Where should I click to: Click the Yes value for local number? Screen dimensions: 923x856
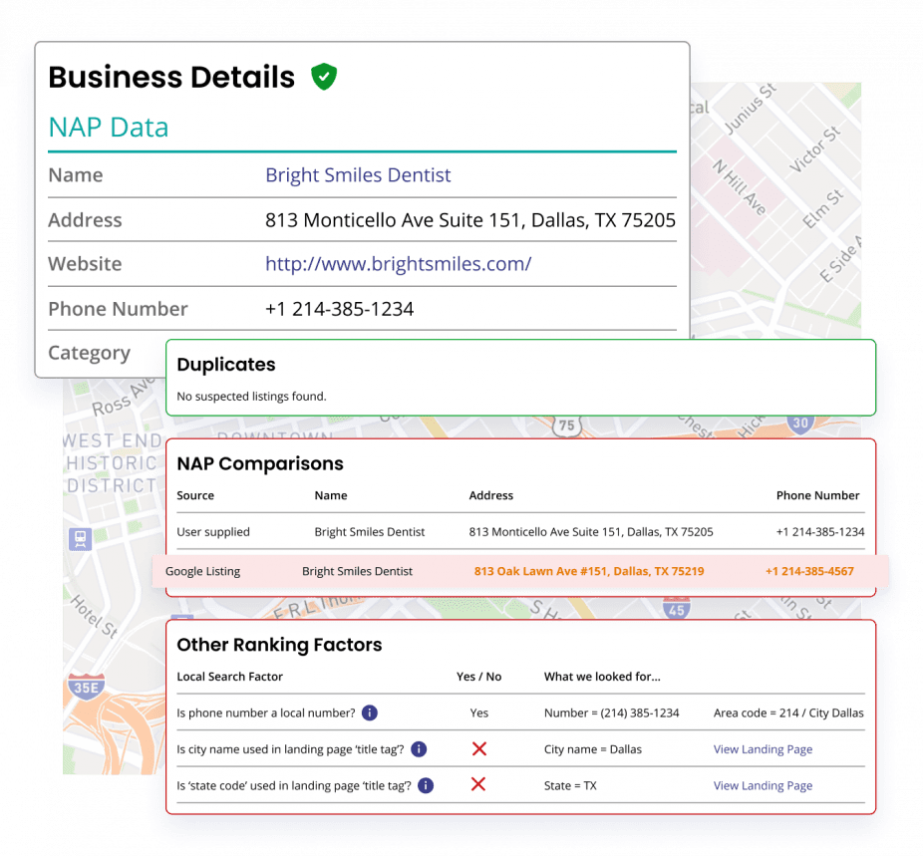pyautogui.click(x=479, y=713)
